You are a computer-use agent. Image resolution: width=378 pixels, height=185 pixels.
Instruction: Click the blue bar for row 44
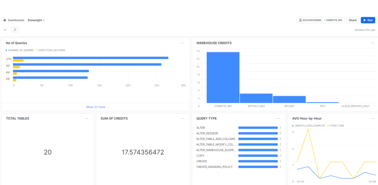pyautogui.click(x=51, y=71)
